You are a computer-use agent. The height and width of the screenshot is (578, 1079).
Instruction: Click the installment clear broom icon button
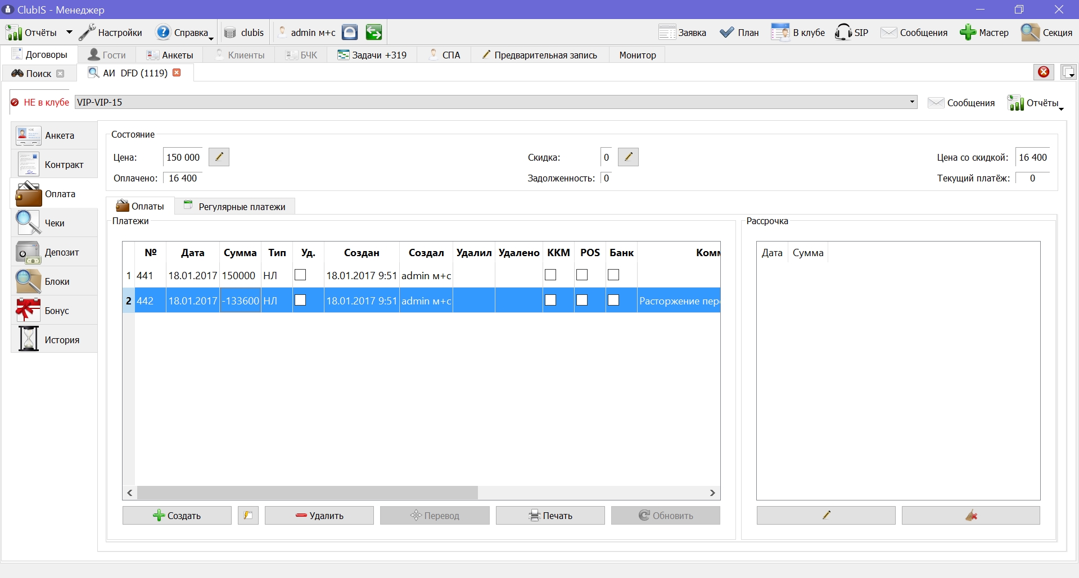coord(971,515)
